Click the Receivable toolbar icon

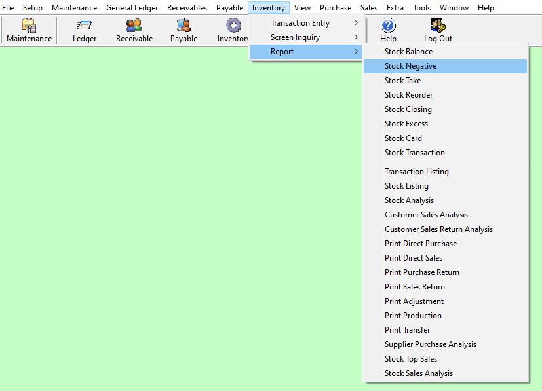tap(134, 30)
